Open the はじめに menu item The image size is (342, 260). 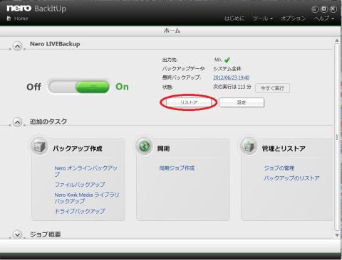point(234,18)
